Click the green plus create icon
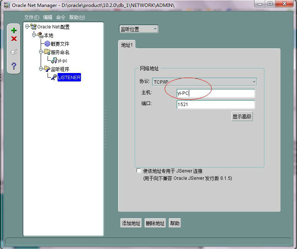The height and width of the screenshot is (249, 297). pos(14,30)
